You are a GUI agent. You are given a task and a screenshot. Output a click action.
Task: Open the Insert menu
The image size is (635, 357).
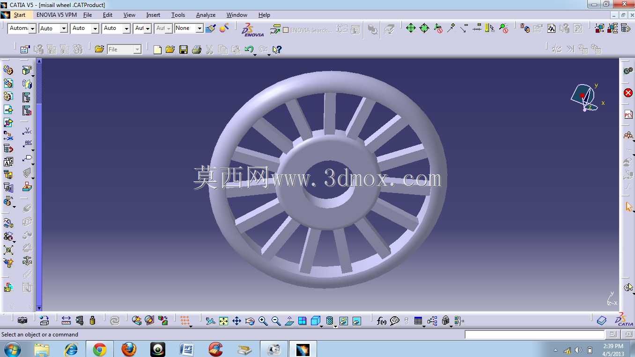point(153,15)
